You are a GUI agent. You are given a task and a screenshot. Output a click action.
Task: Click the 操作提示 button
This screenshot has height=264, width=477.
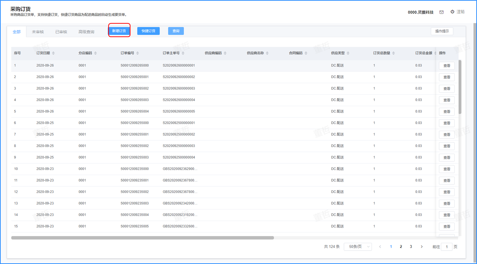(442, 31)
